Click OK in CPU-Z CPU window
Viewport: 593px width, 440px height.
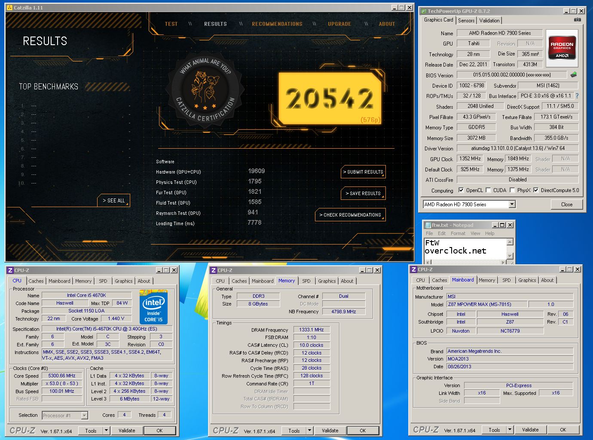click(x=159, y=431)
